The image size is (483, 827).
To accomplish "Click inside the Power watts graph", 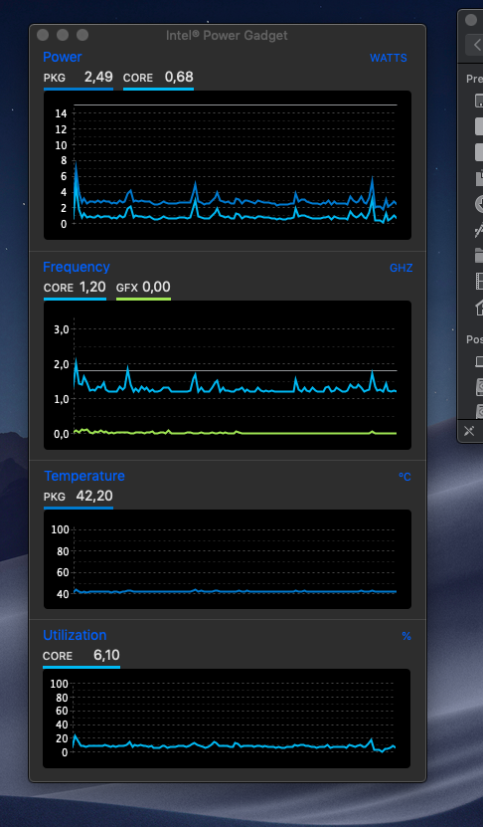I will pyautogui.click(x=228, y=165).
